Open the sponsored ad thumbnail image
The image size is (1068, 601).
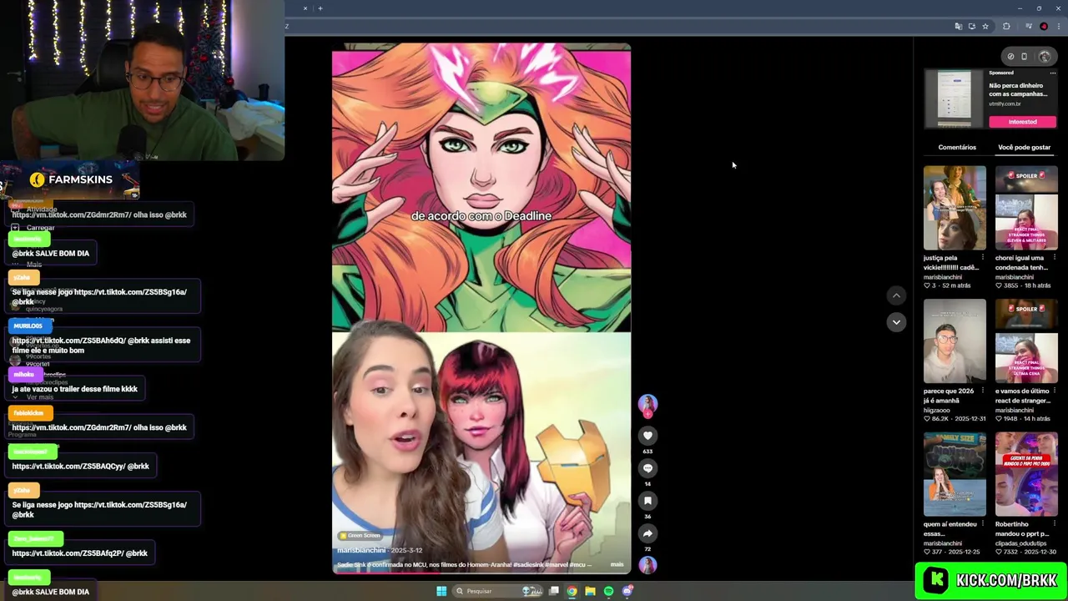coord(954,98)
